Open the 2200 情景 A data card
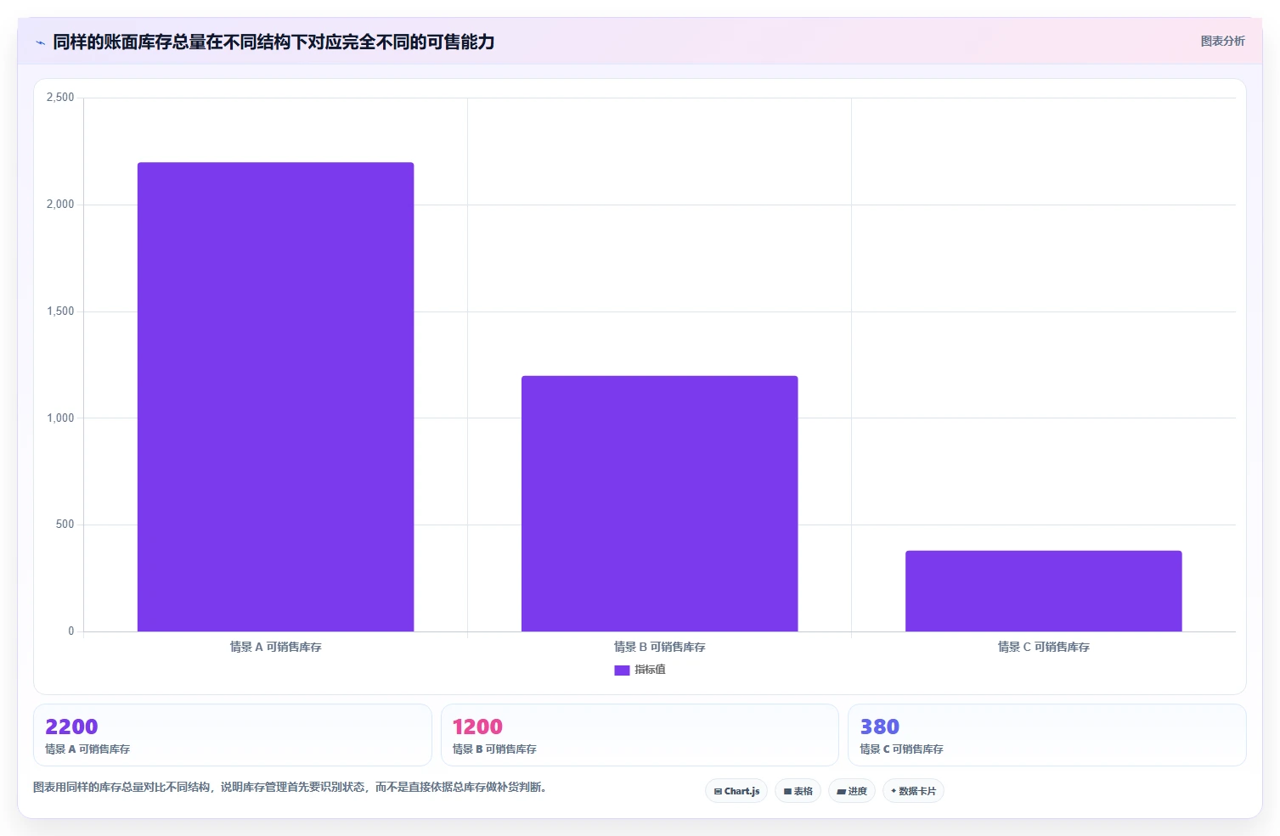Viewport: 1280px width, 836px height. point(233,735)
